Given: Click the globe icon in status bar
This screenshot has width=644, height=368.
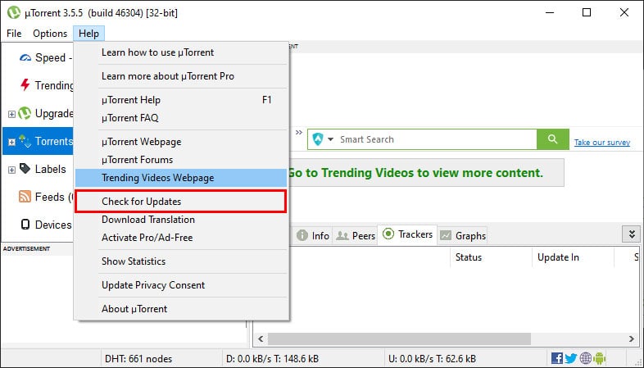Looking at the screenshot, I should [586, 358].
